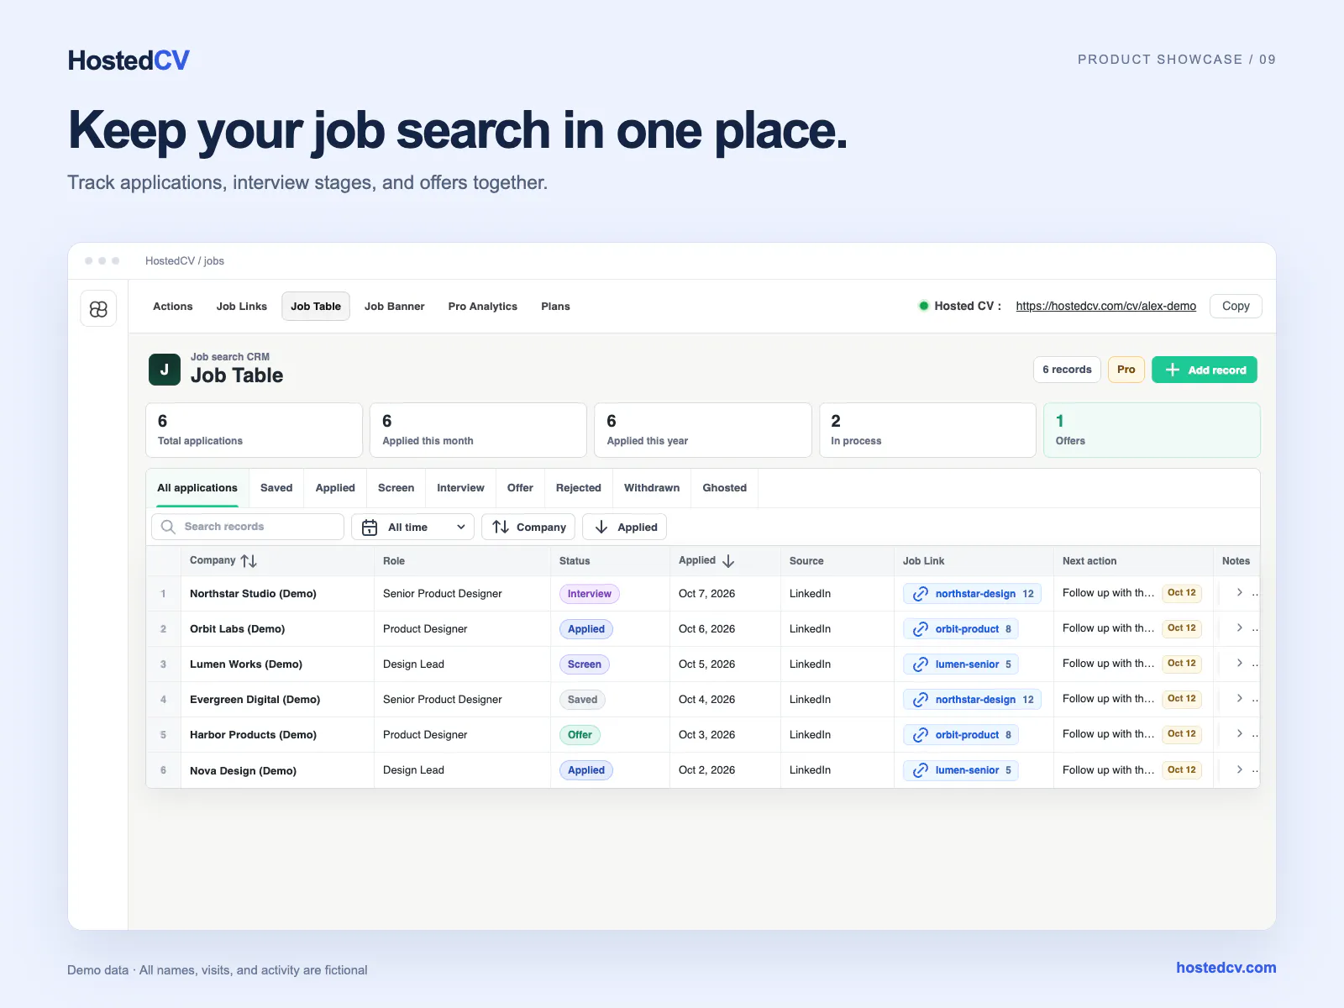Viewport: 1344px width, 1008px height.
Task: Click the down arrow in Applied column header
Action: coord(728,561)
